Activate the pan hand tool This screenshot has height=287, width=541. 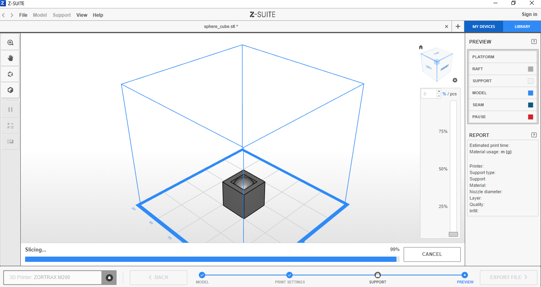10,58
